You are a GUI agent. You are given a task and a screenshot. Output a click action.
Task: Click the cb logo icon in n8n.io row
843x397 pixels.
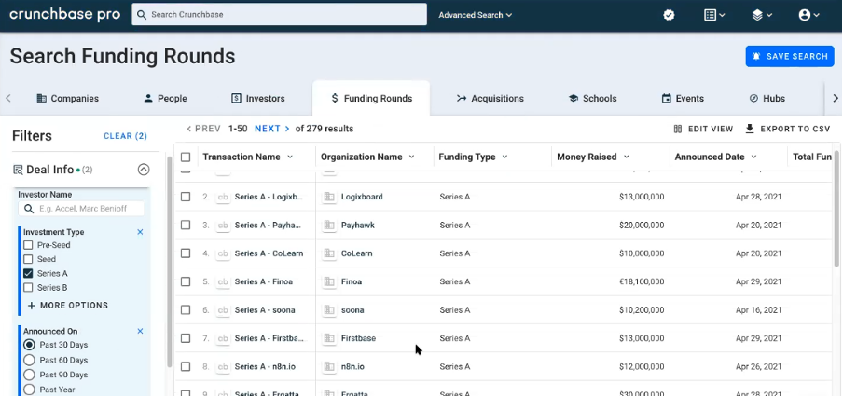tap(223, 366)
